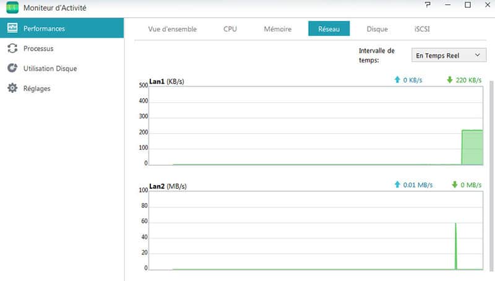The width and height of the screenshot is (495, 281).
Task: Click the 0 KB/s upload value
Action: (x=413, y=80)
